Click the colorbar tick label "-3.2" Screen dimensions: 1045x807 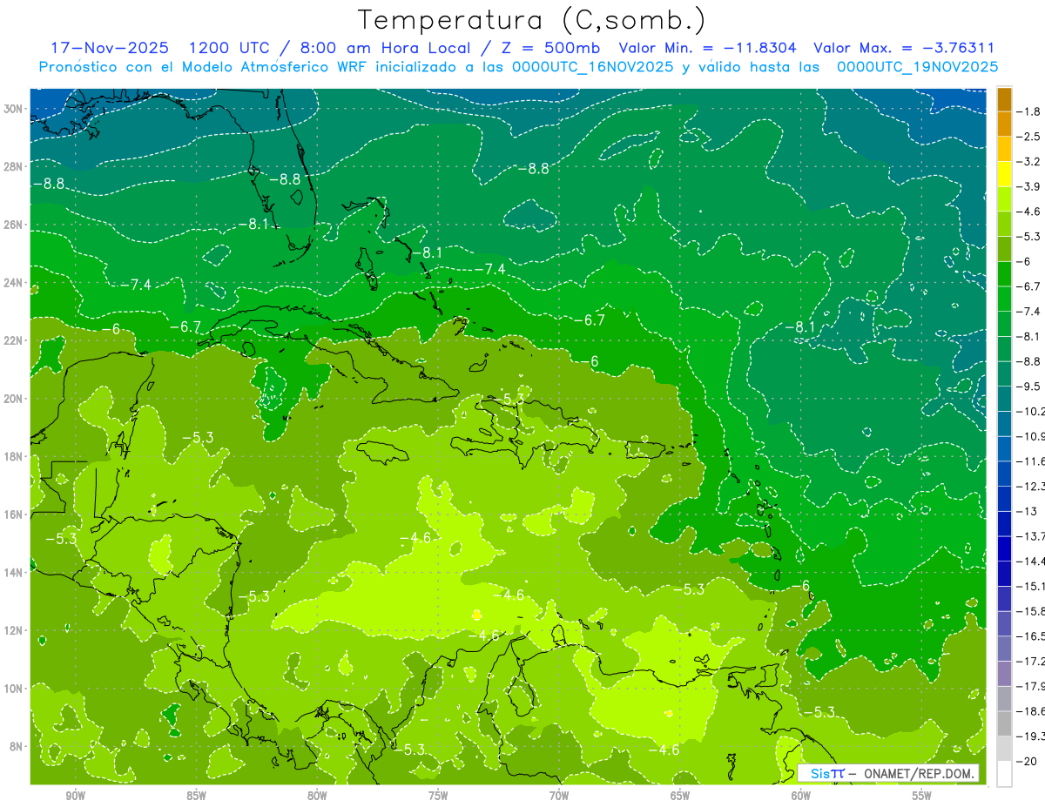1029,161
